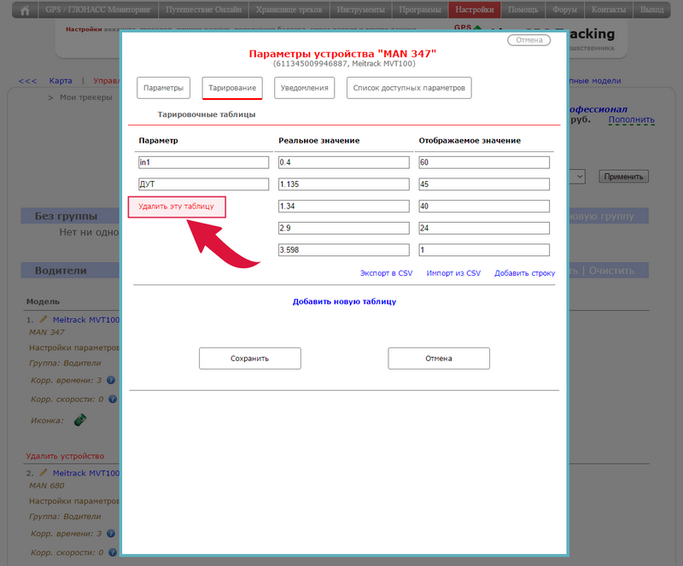
Task: Click Добавить новую таблицу link
Action: tap(344, 301)
